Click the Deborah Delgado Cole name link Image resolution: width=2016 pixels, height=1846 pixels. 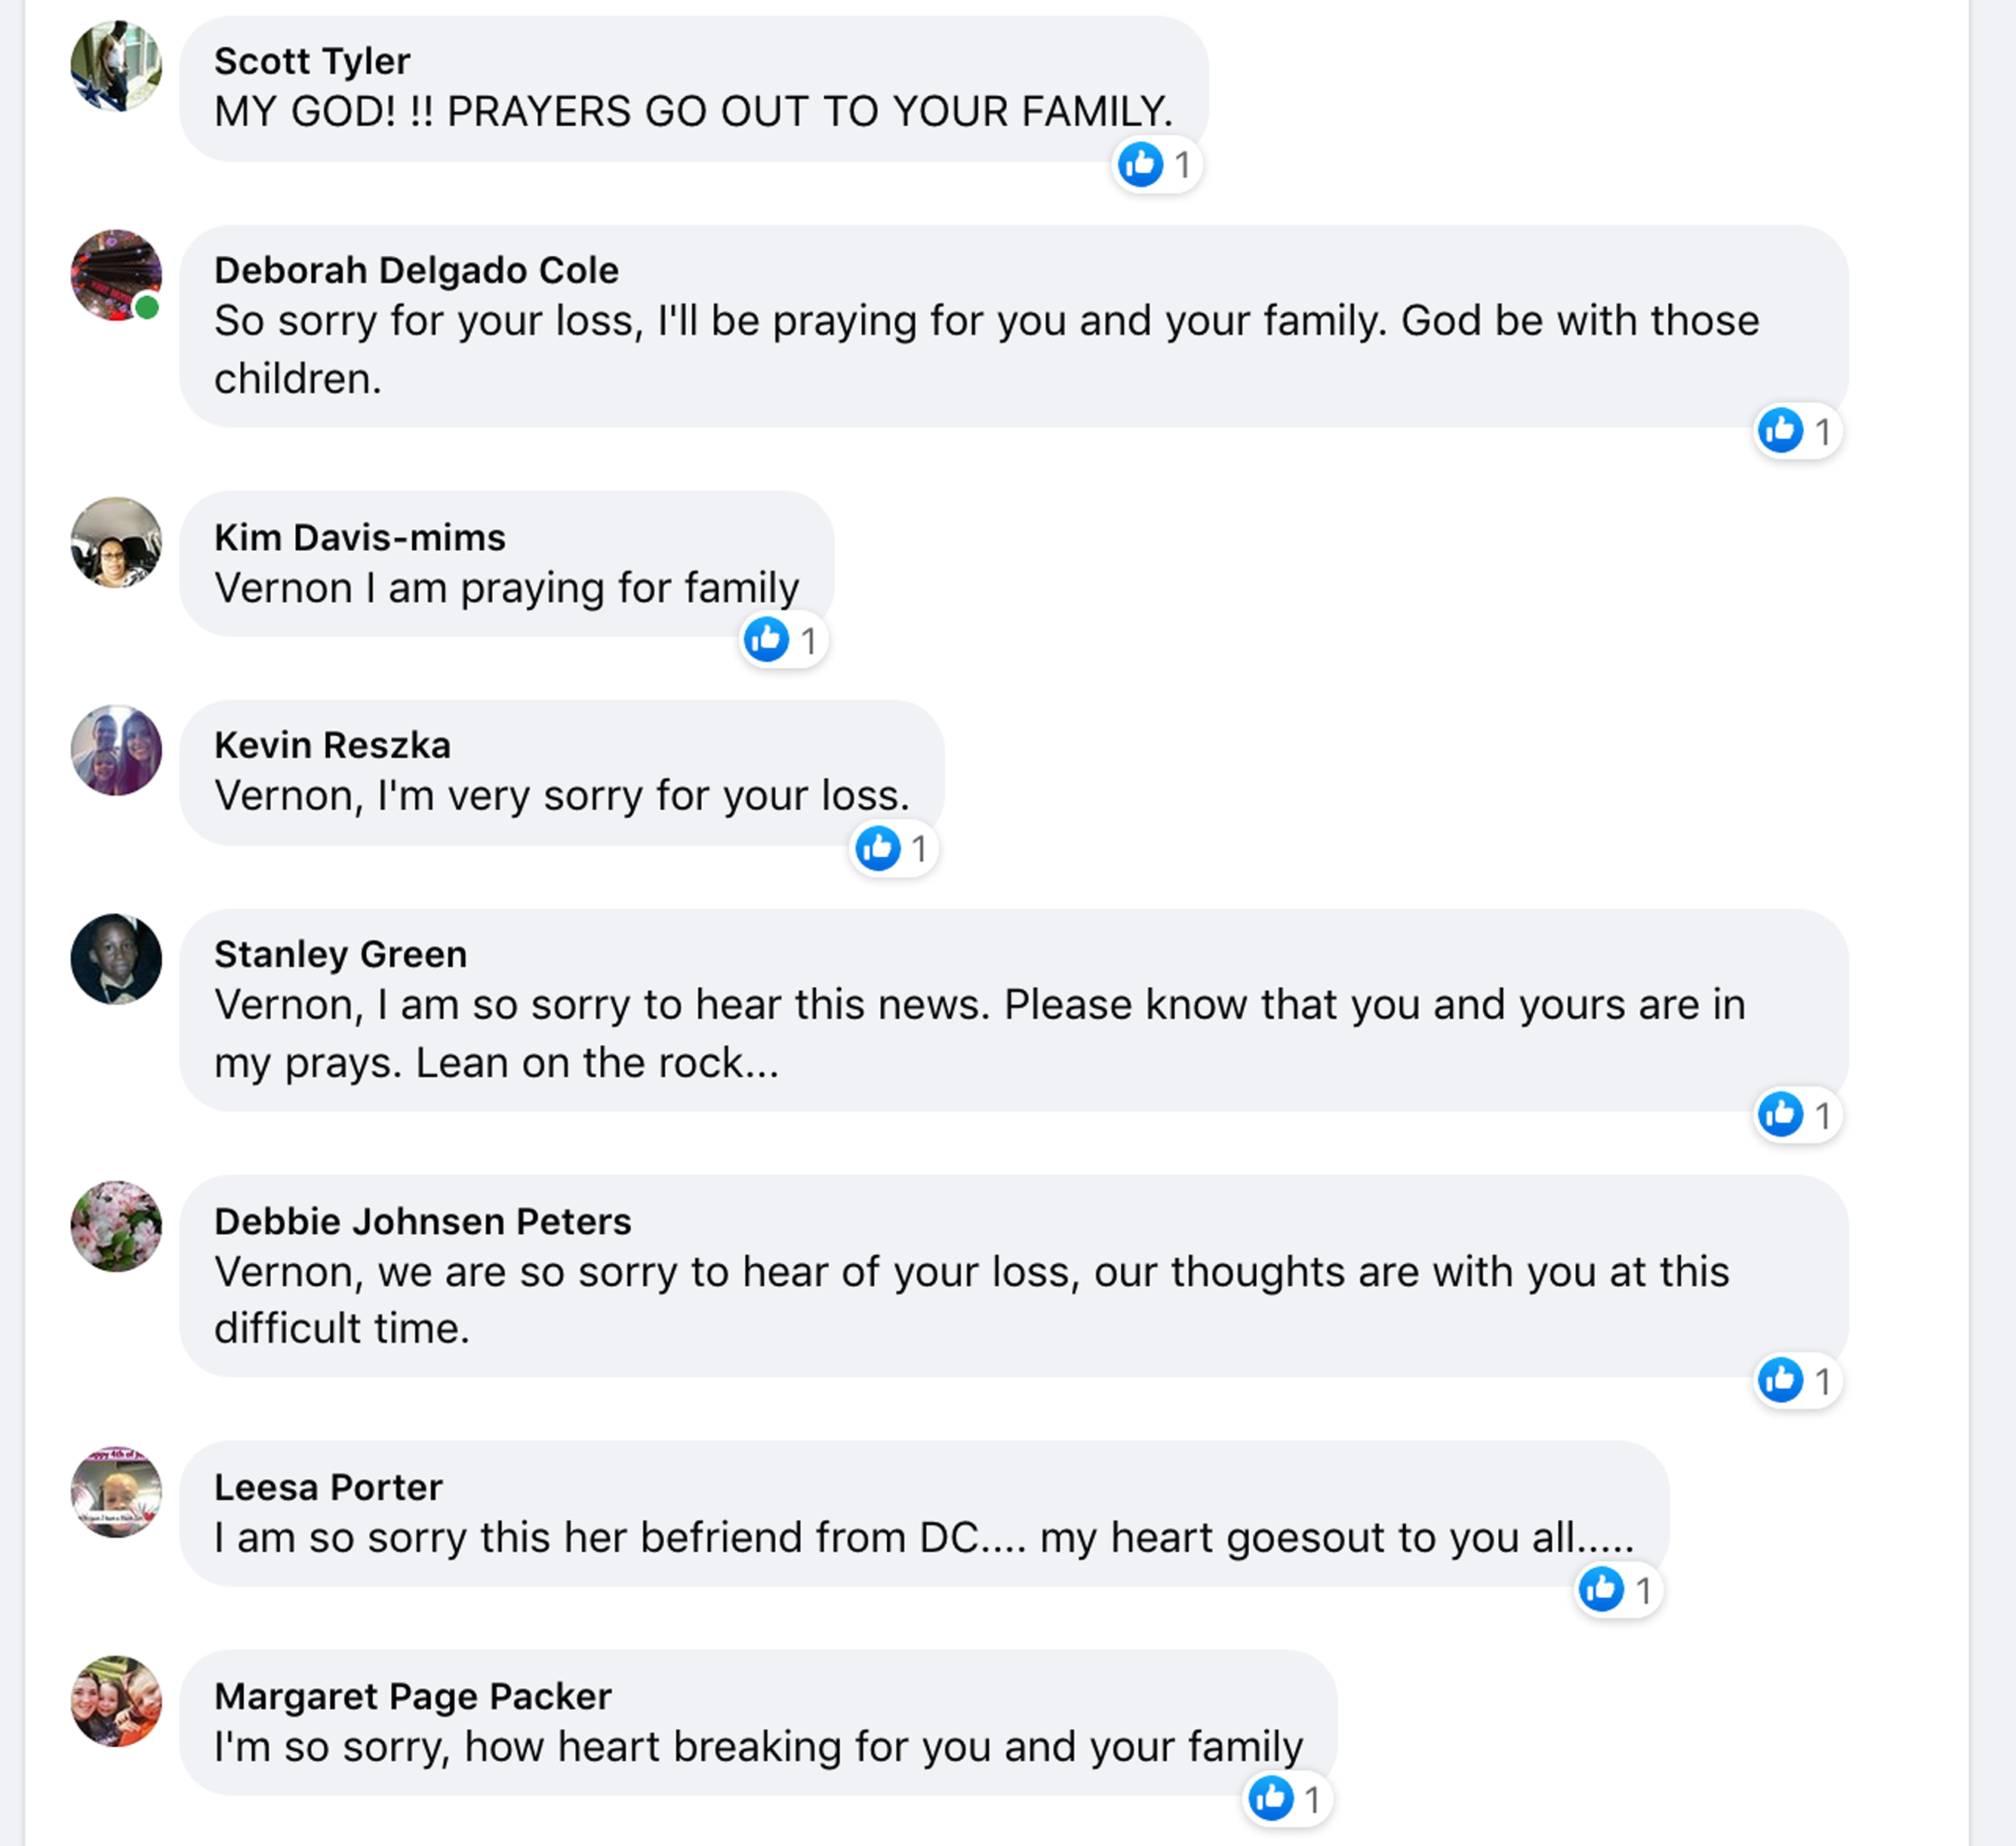point(416,270)
